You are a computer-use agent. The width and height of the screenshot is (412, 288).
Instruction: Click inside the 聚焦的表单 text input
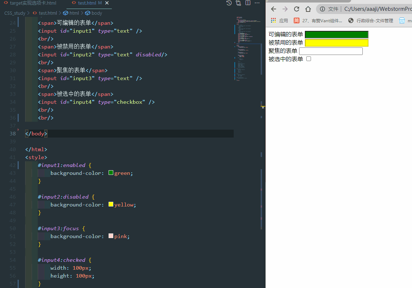point(331,51)
